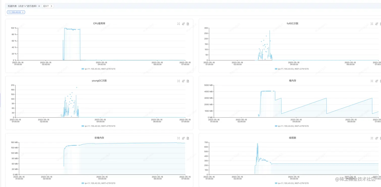Expand youngGC次数 chart to fullscreen
Viewport: 381px width, 187px height.
(179, 81)
